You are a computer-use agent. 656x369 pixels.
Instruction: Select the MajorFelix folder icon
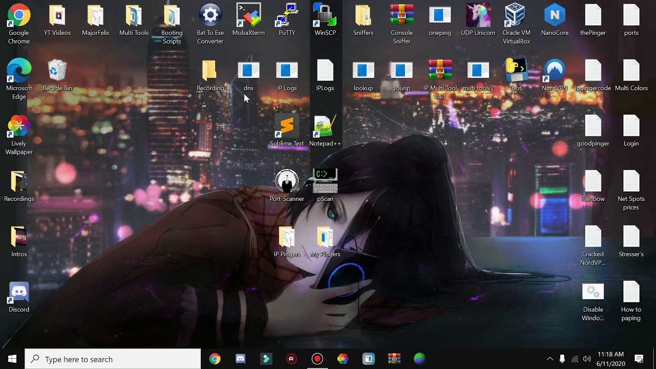96,16
